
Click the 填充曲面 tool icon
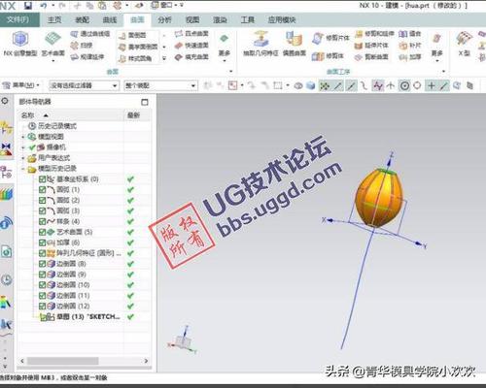pos(179,57)
